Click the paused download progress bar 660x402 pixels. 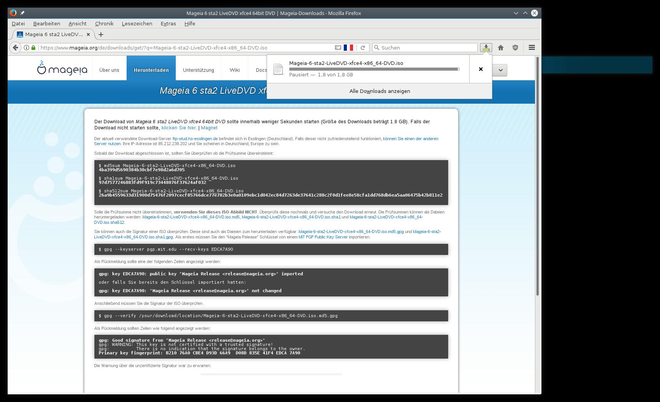[x=374, y=69]
